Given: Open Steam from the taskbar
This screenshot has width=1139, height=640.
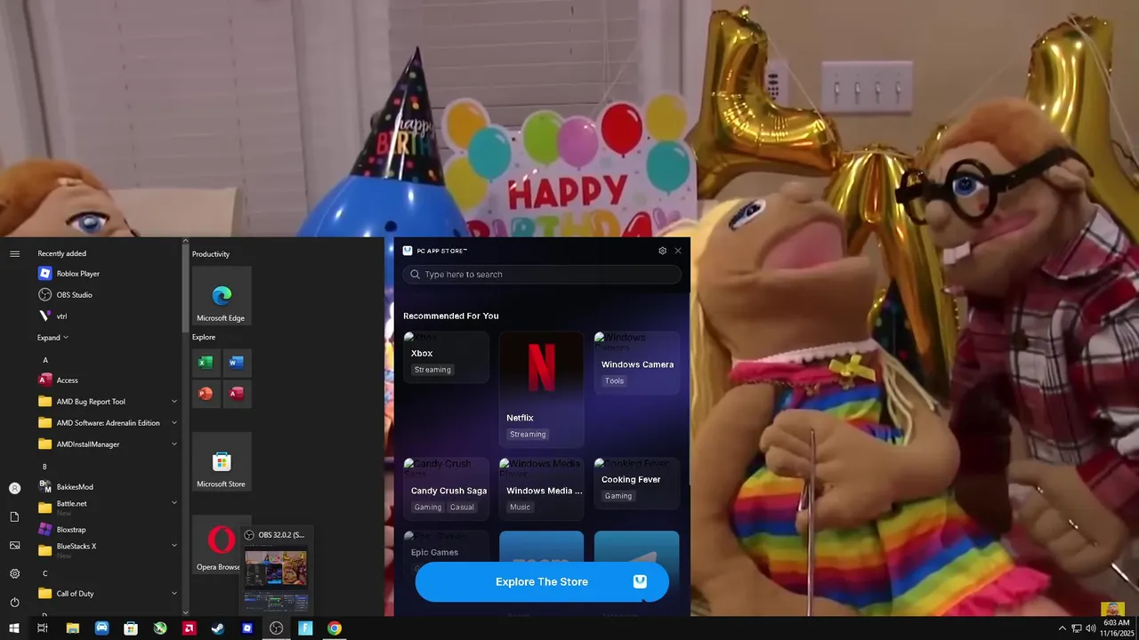Looking at the screenshot, I should pos(218,628).
